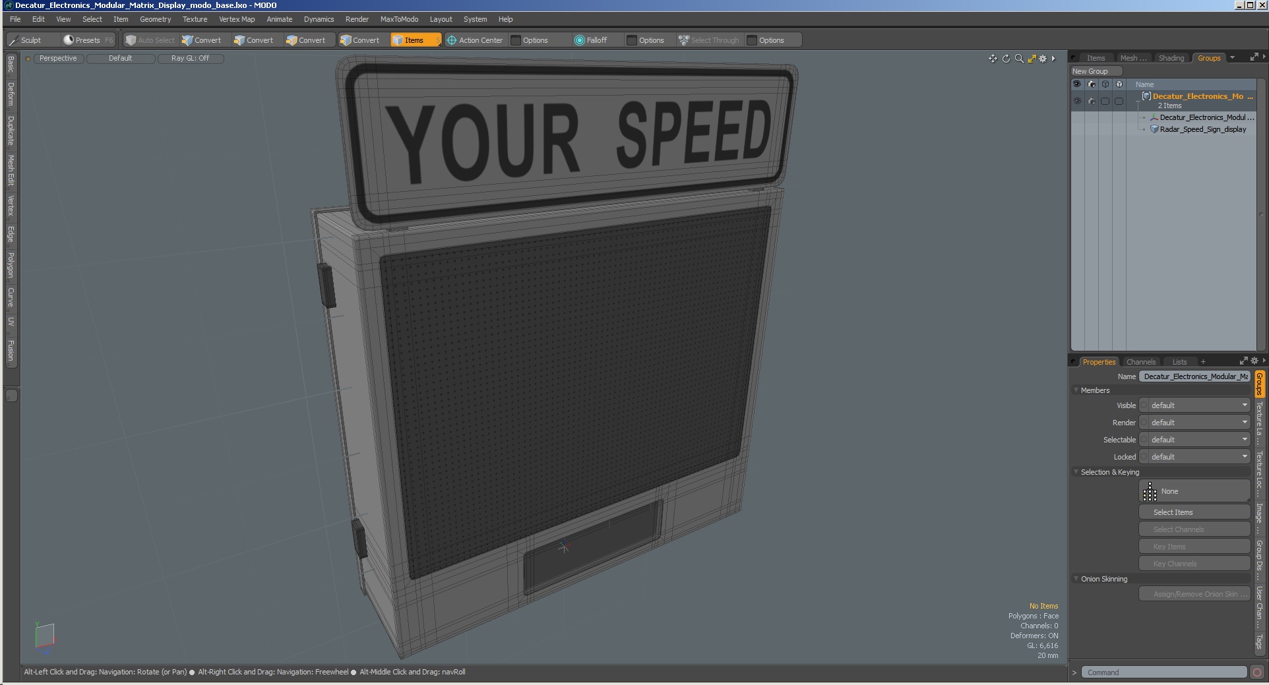This screenshot has height=685, width=1269.
Task: Switch to the Shading tab
Action: (x=1171, y=58)
